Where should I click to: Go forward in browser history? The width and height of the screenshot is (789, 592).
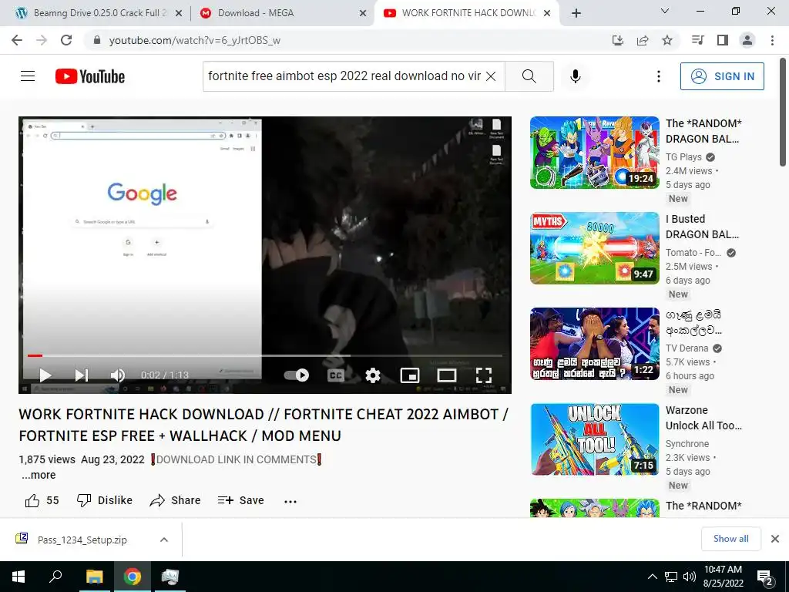(42, 40)
